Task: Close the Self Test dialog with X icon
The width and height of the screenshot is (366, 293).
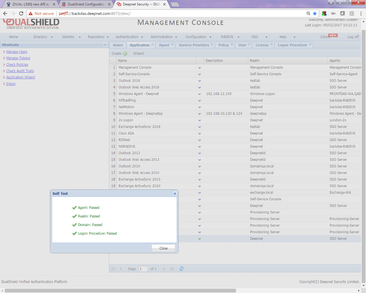Action: (175, 194)
